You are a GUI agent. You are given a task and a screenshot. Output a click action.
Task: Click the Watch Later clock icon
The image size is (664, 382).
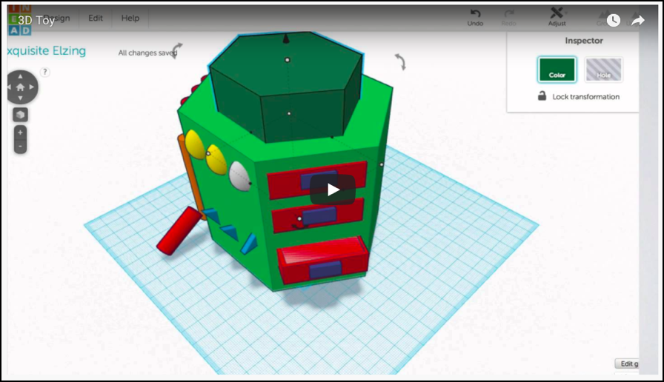coord(613,20)
